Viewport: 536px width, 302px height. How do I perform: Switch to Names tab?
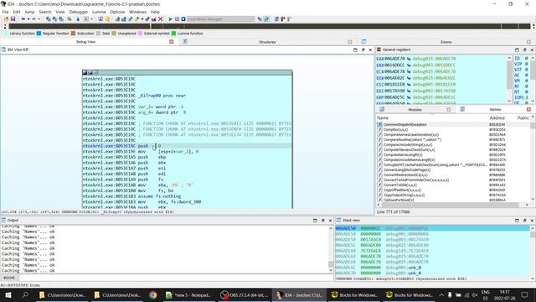click(x=495, y=110)
